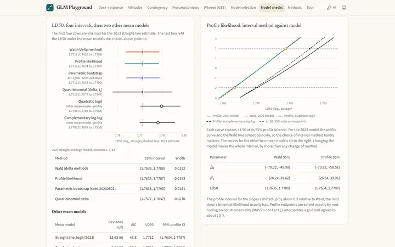Go to the Attitudes tab
Screen dimensions: 395x247
click(135, 8)
